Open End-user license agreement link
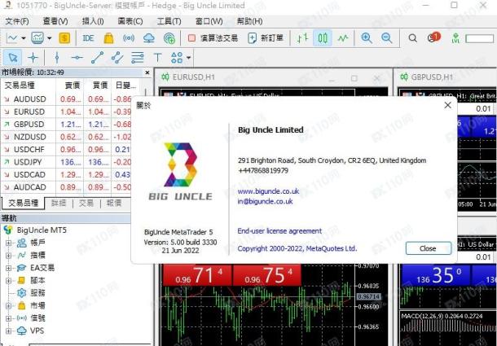 click(x=279, y=231)
